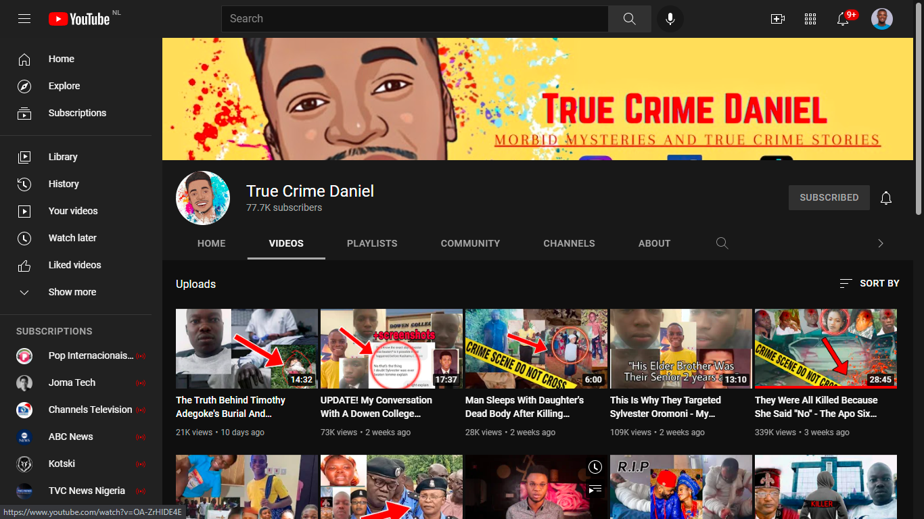Open Channels Television subscription
The height and width of the screenshot is (519, 924).
click(x=76, y=410)
